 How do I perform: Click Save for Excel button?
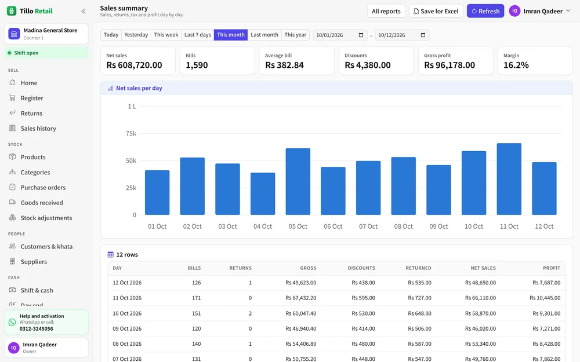pos(436,11)
